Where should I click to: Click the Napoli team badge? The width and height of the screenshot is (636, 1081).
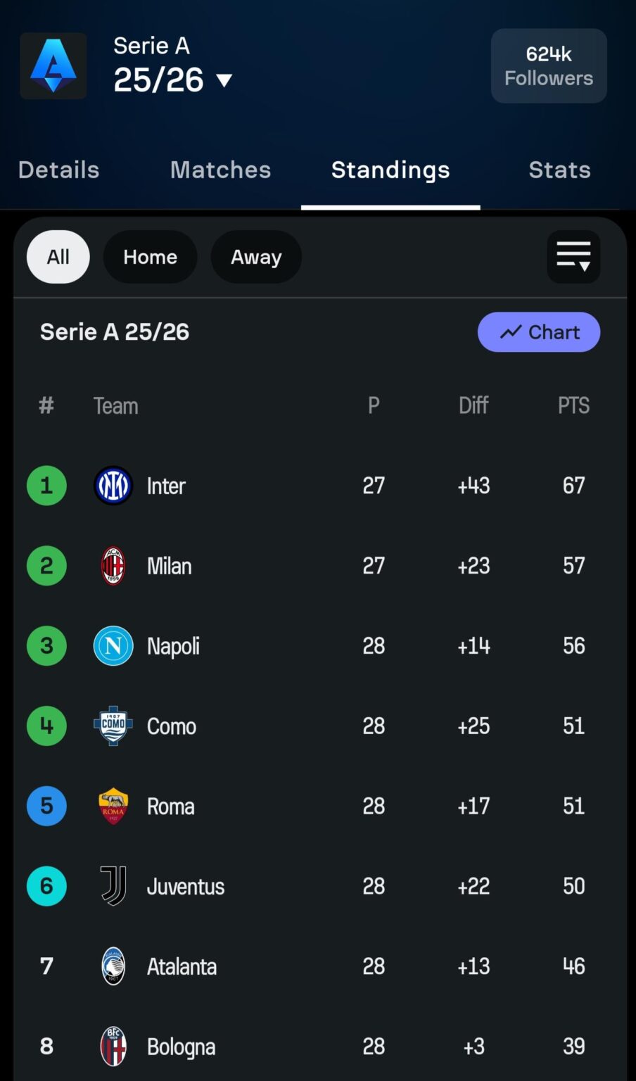point(113,645)
